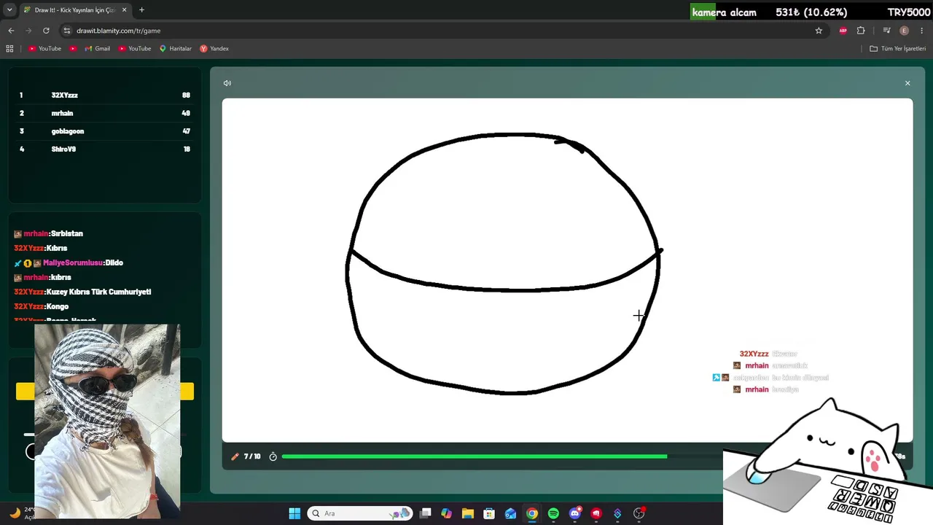This screenshot has width=933, height=525.
Task: Click the taskbar Ara search box
Action: [x=360, y=513]
